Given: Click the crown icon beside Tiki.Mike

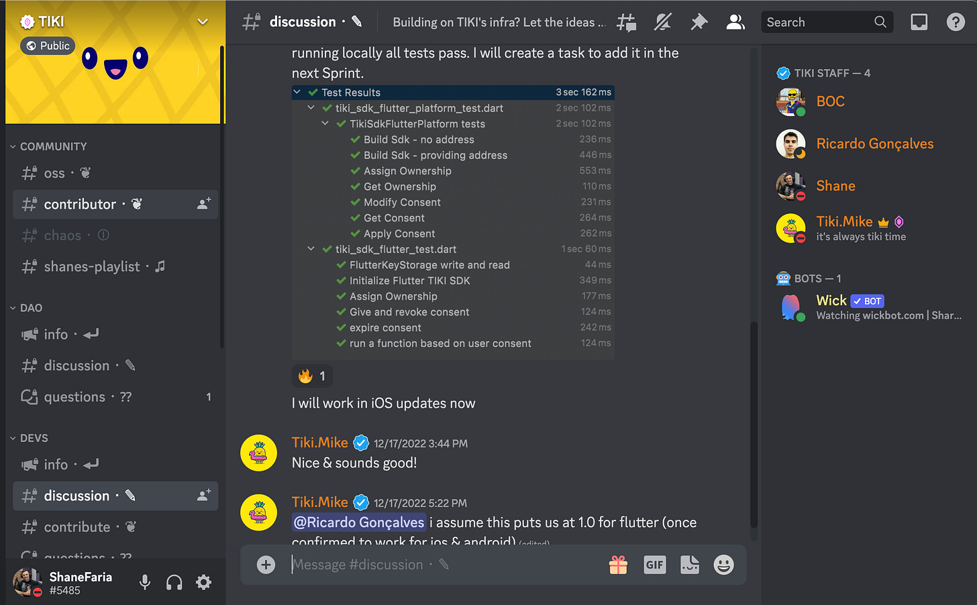Looking at the screenshot, I should (x=883, y=222).
